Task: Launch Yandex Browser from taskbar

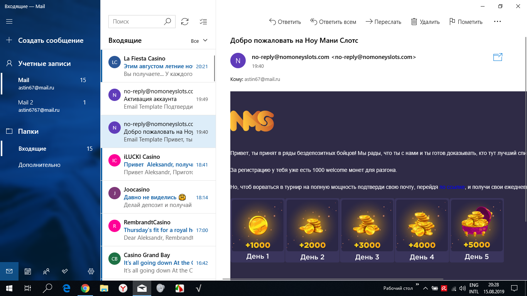Action: click(x=123, y=288)
